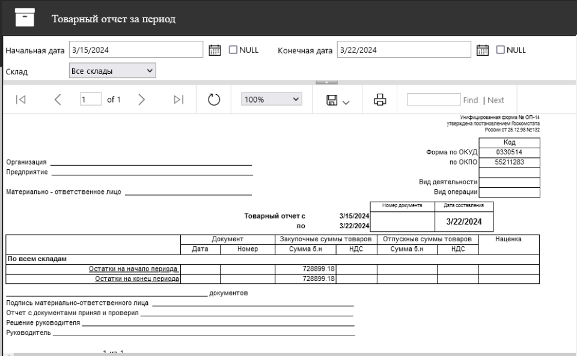Open the 100% zoom level dropdown

point(271,100)
